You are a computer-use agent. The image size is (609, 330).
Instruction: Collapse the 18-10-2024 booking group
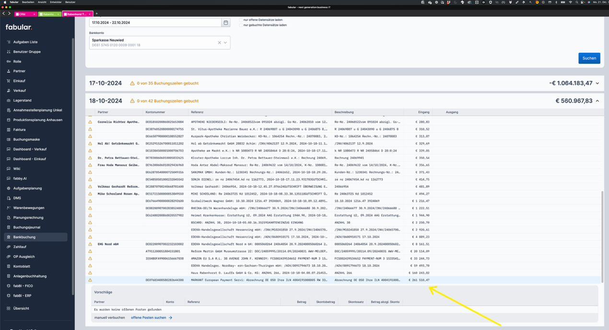coord(597,101)
